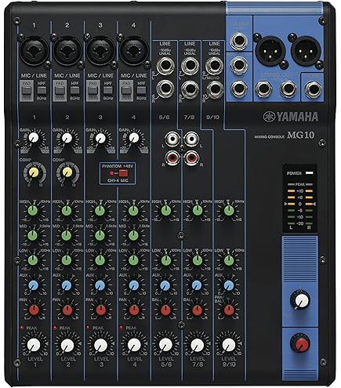Click the channel 2 blue AUX knob

click(x=67, y=285)
